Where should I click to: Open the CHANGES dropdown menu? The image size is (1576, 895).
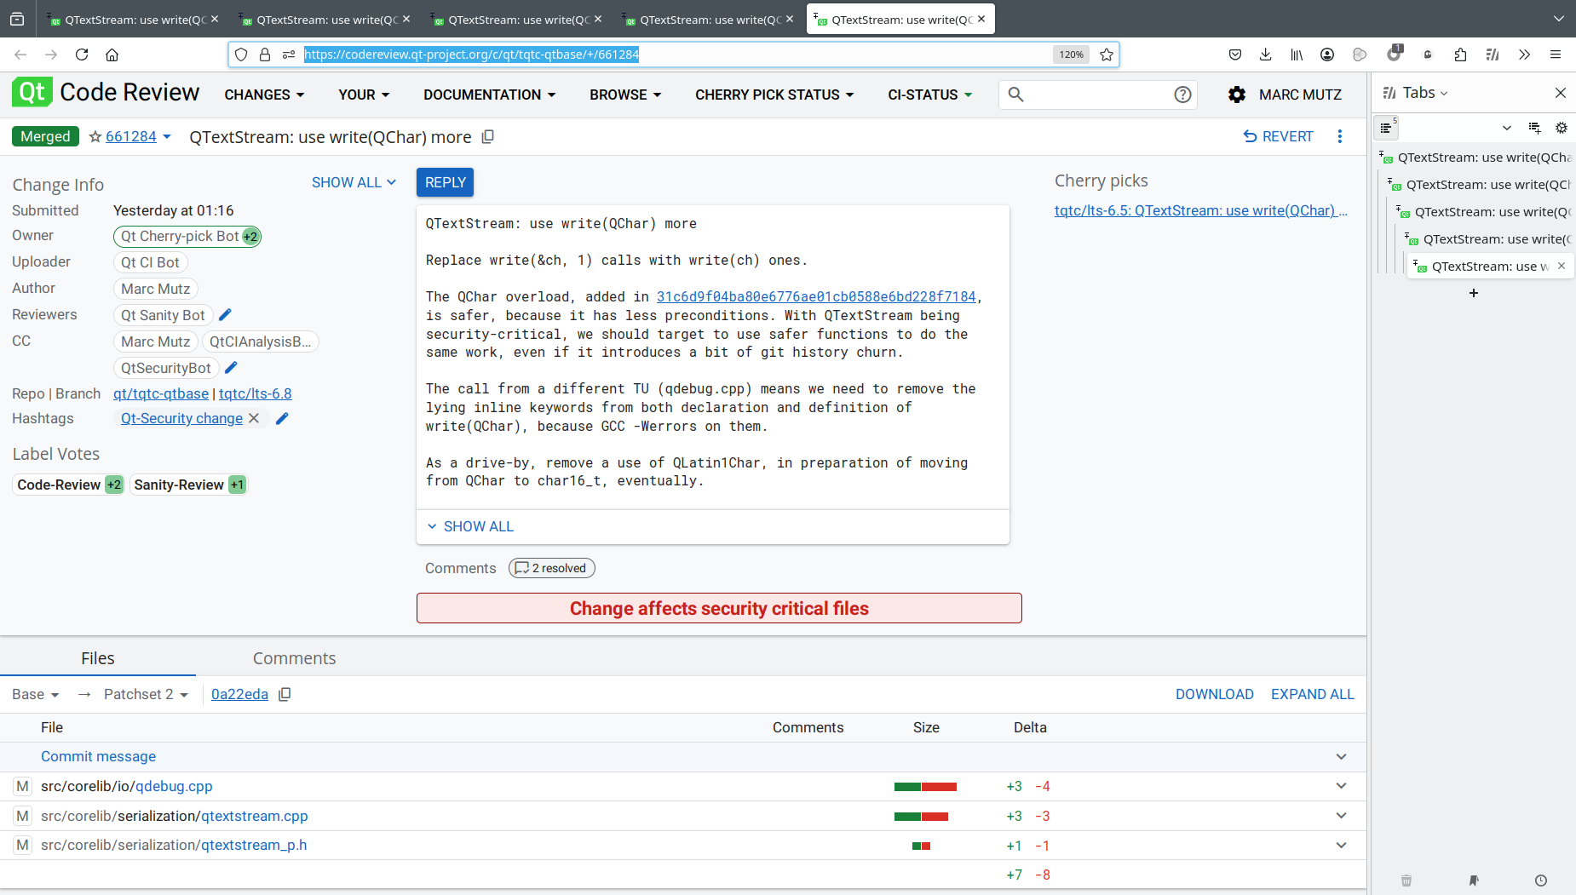point(264,95)
